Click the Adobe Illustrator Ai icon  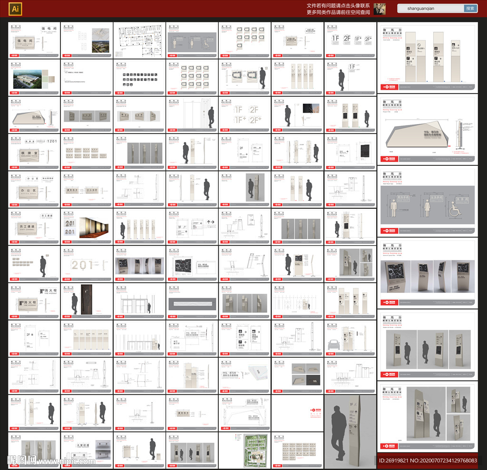[x=15, y=9]
